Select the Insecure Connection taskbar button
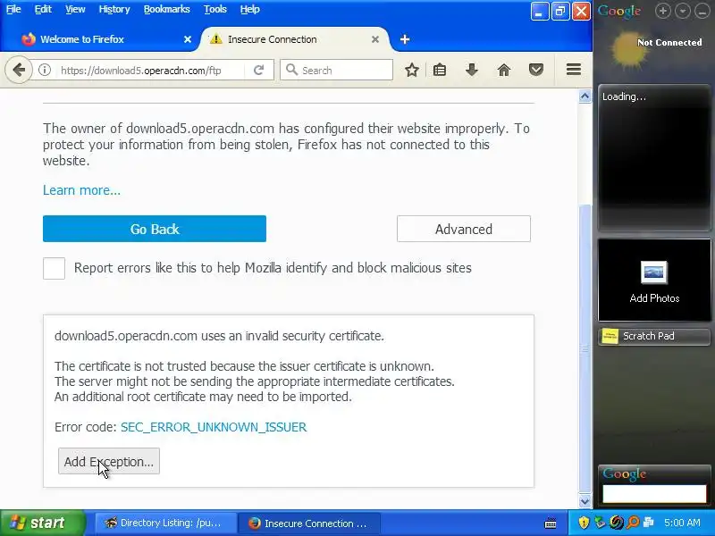The image size is (715, 536). (x=309, y=523)
